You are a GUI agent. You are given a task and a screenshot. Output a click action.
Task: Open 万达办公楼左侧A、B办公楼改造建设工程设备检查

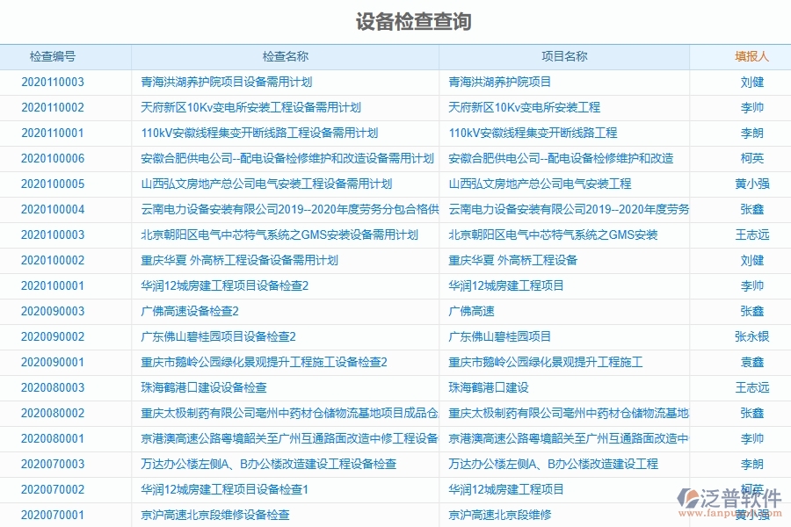tap(263, 463)
